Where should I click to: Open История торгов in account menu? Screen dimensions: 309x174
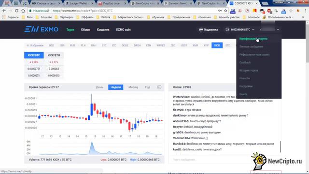tap(249, 70)
